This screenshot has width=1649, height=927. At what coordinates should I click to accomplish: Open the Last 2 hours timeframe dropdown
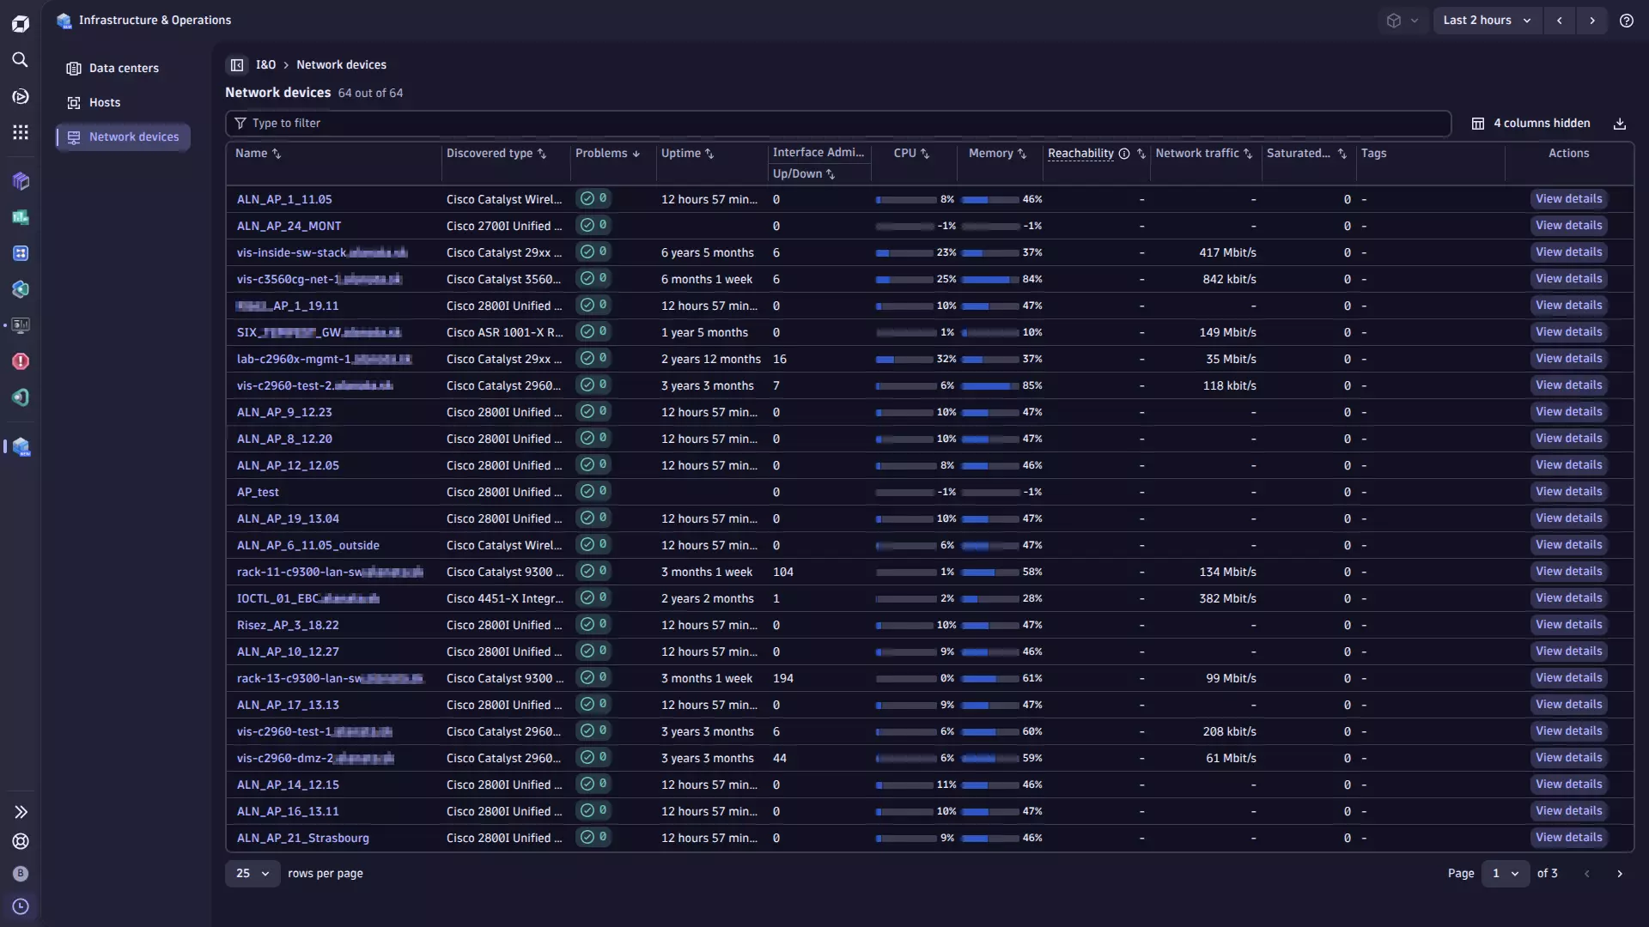coord(1487,20)
